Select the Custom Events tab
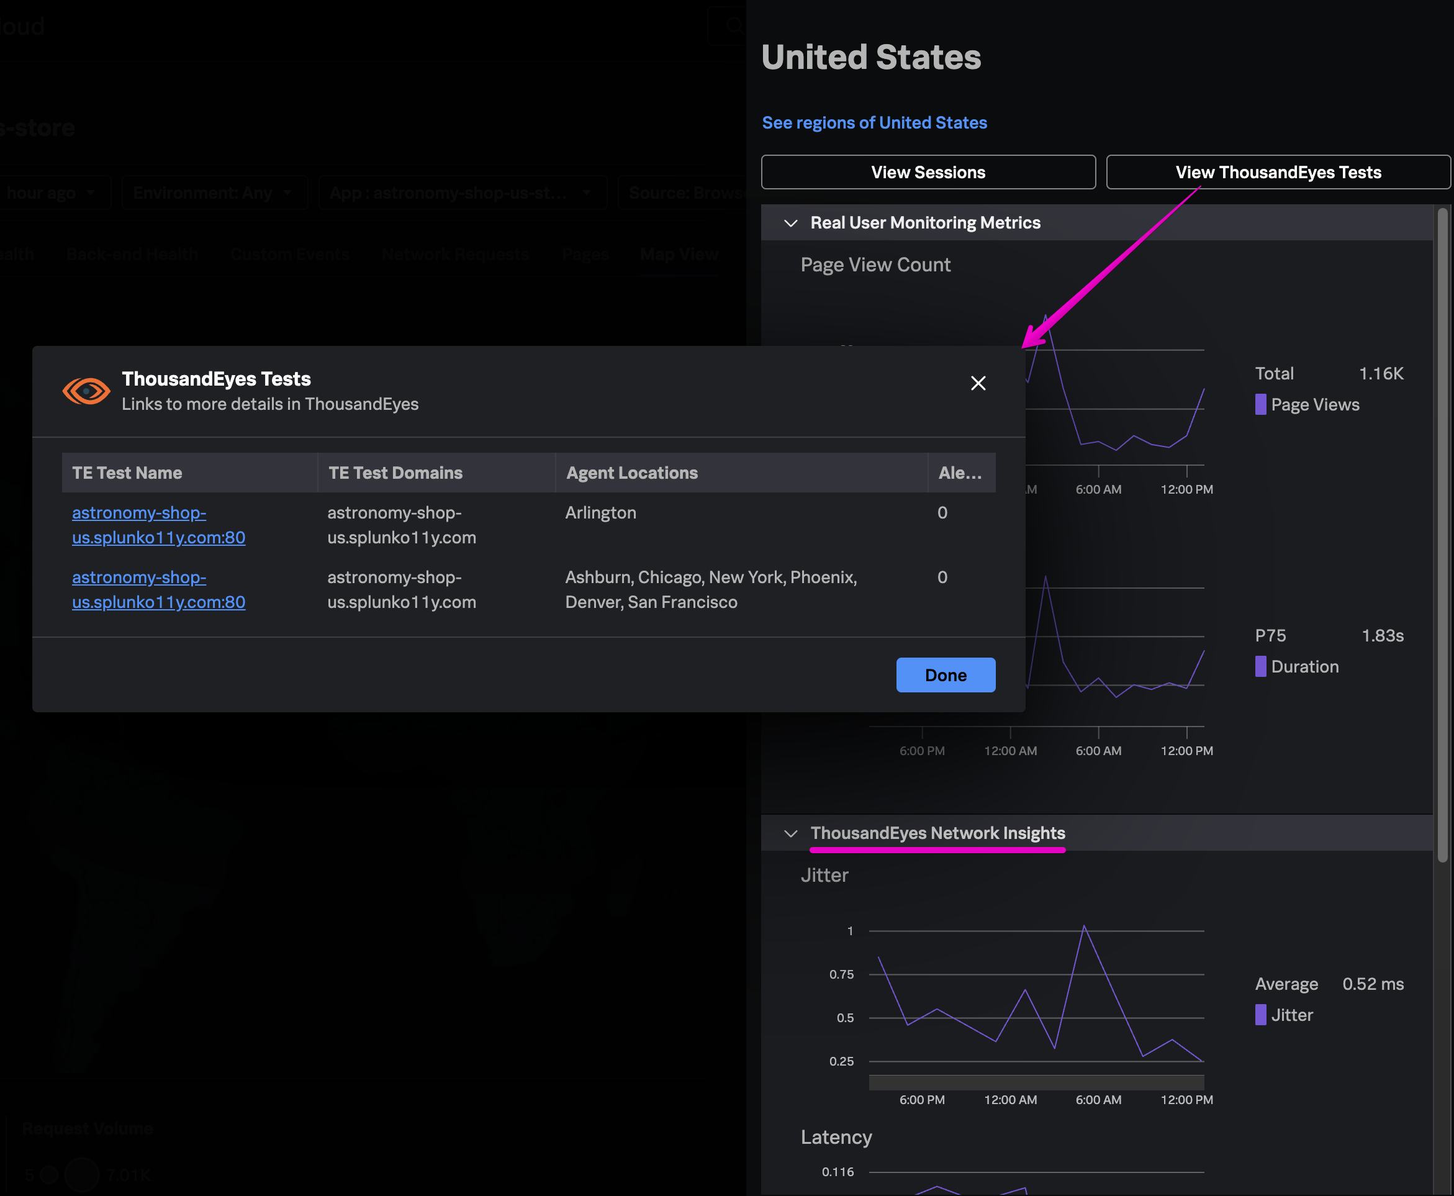This screenshot has height=1196, width=1454. point(289,254)
